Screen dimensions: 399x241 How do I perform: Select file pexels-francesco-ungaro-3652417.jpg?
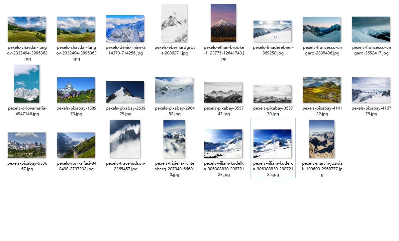(371, 29)
